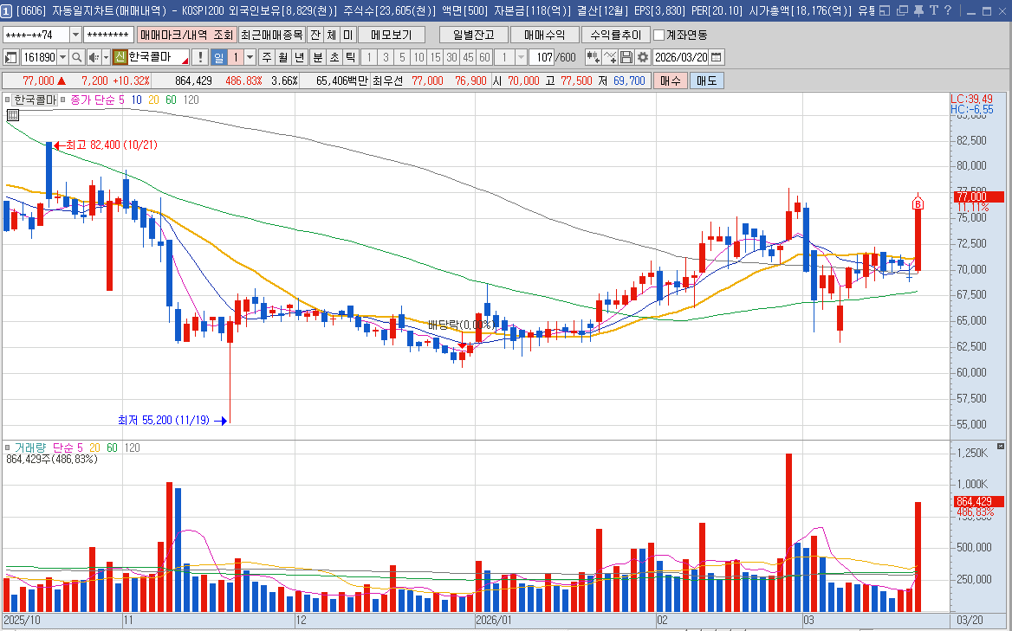Open the calendar date picker icon
Screen dimensions: 1012x631
717,57
